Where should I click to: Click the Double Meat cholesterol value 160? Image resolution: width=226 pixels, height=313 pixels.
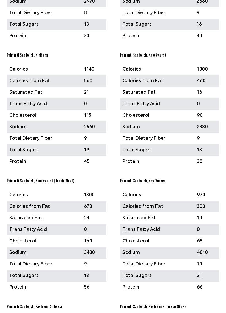88,241
